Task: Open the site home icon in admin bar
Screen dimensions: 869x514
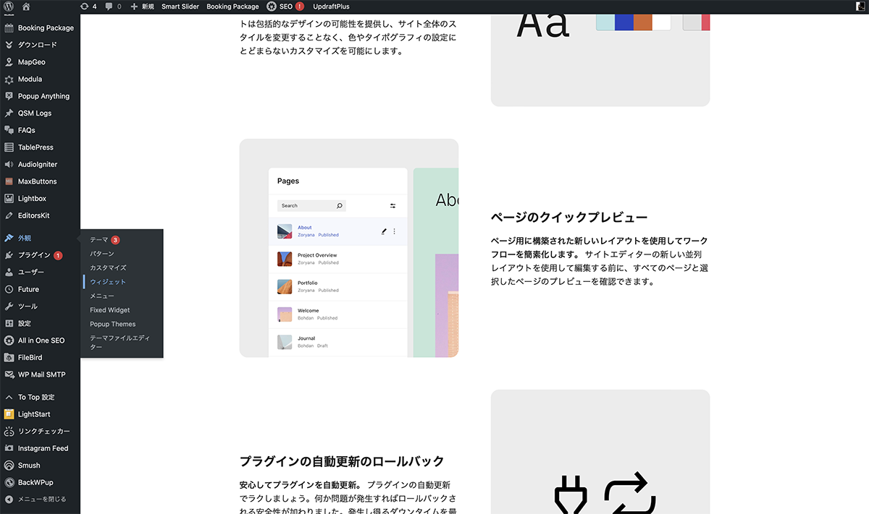Action: pos(26,7)
